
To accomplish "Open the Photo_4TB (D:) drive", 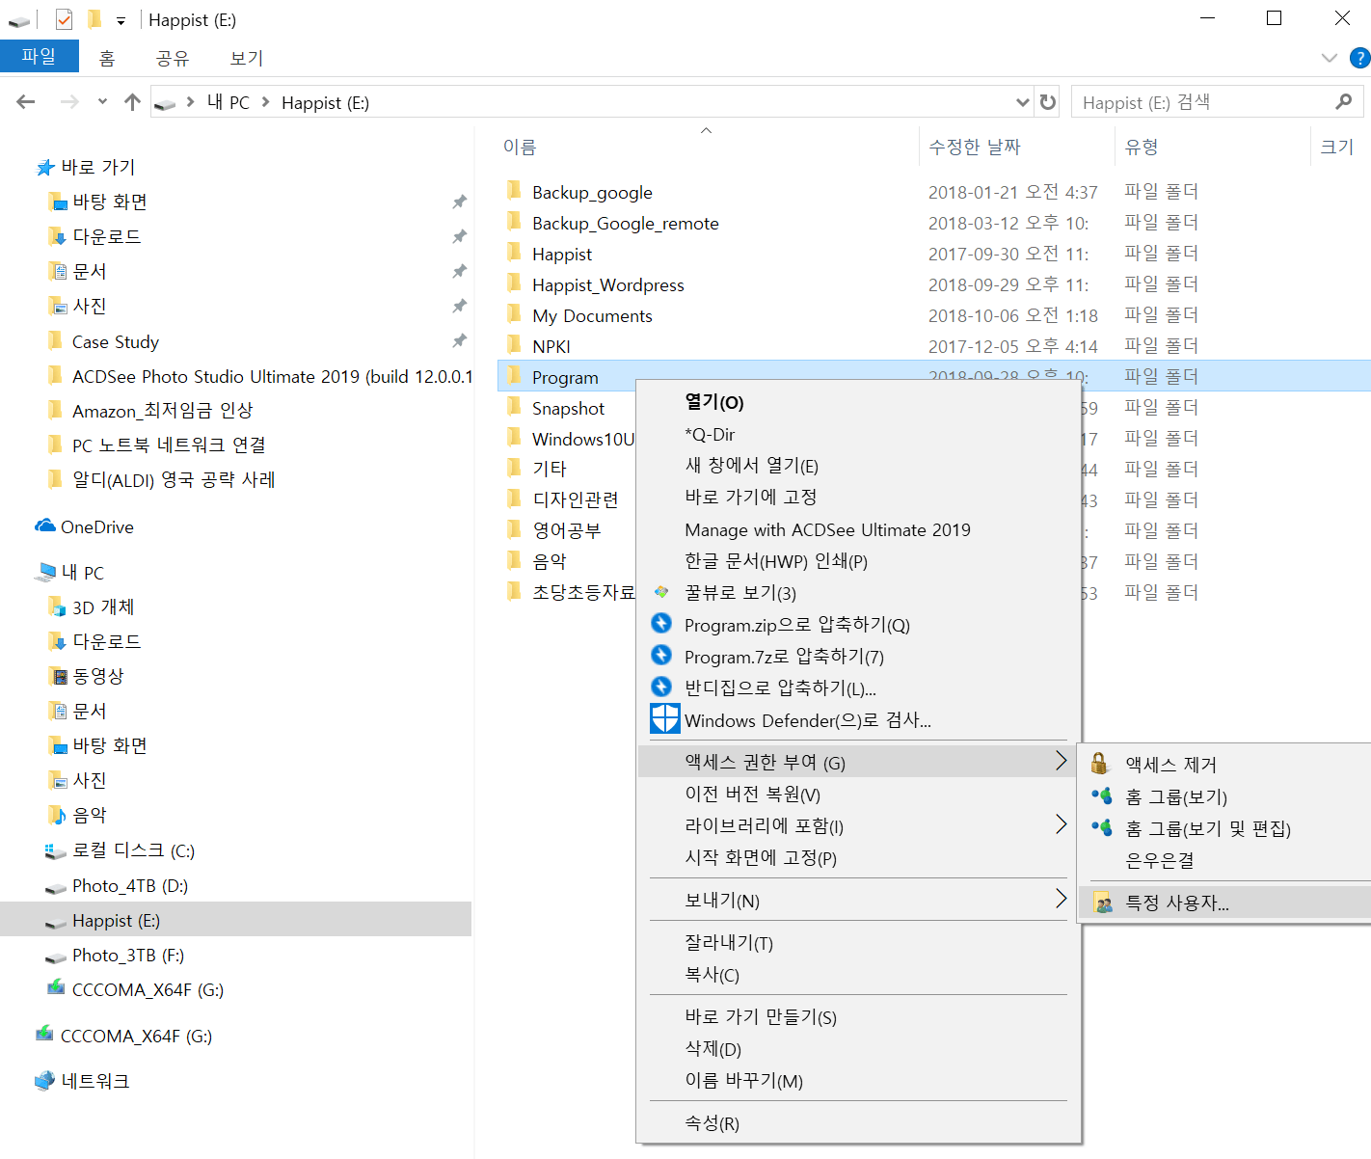I will tap(129, 885).
